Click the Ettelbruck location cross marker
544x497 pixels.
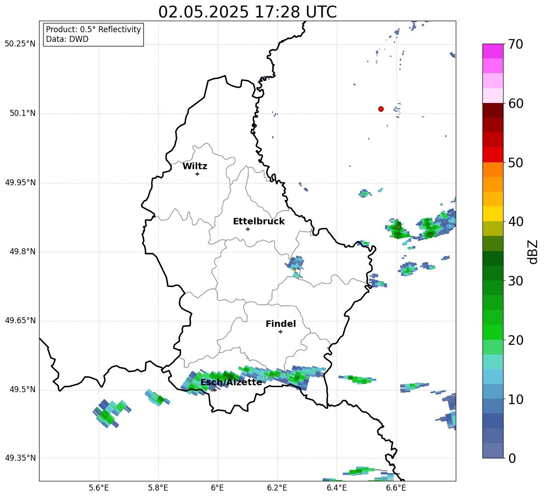[248, 229]
